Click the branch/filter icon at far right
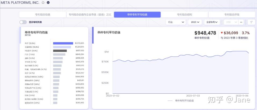Image resolution: width=257 pixels, height=110 pixels. [251, 22]
